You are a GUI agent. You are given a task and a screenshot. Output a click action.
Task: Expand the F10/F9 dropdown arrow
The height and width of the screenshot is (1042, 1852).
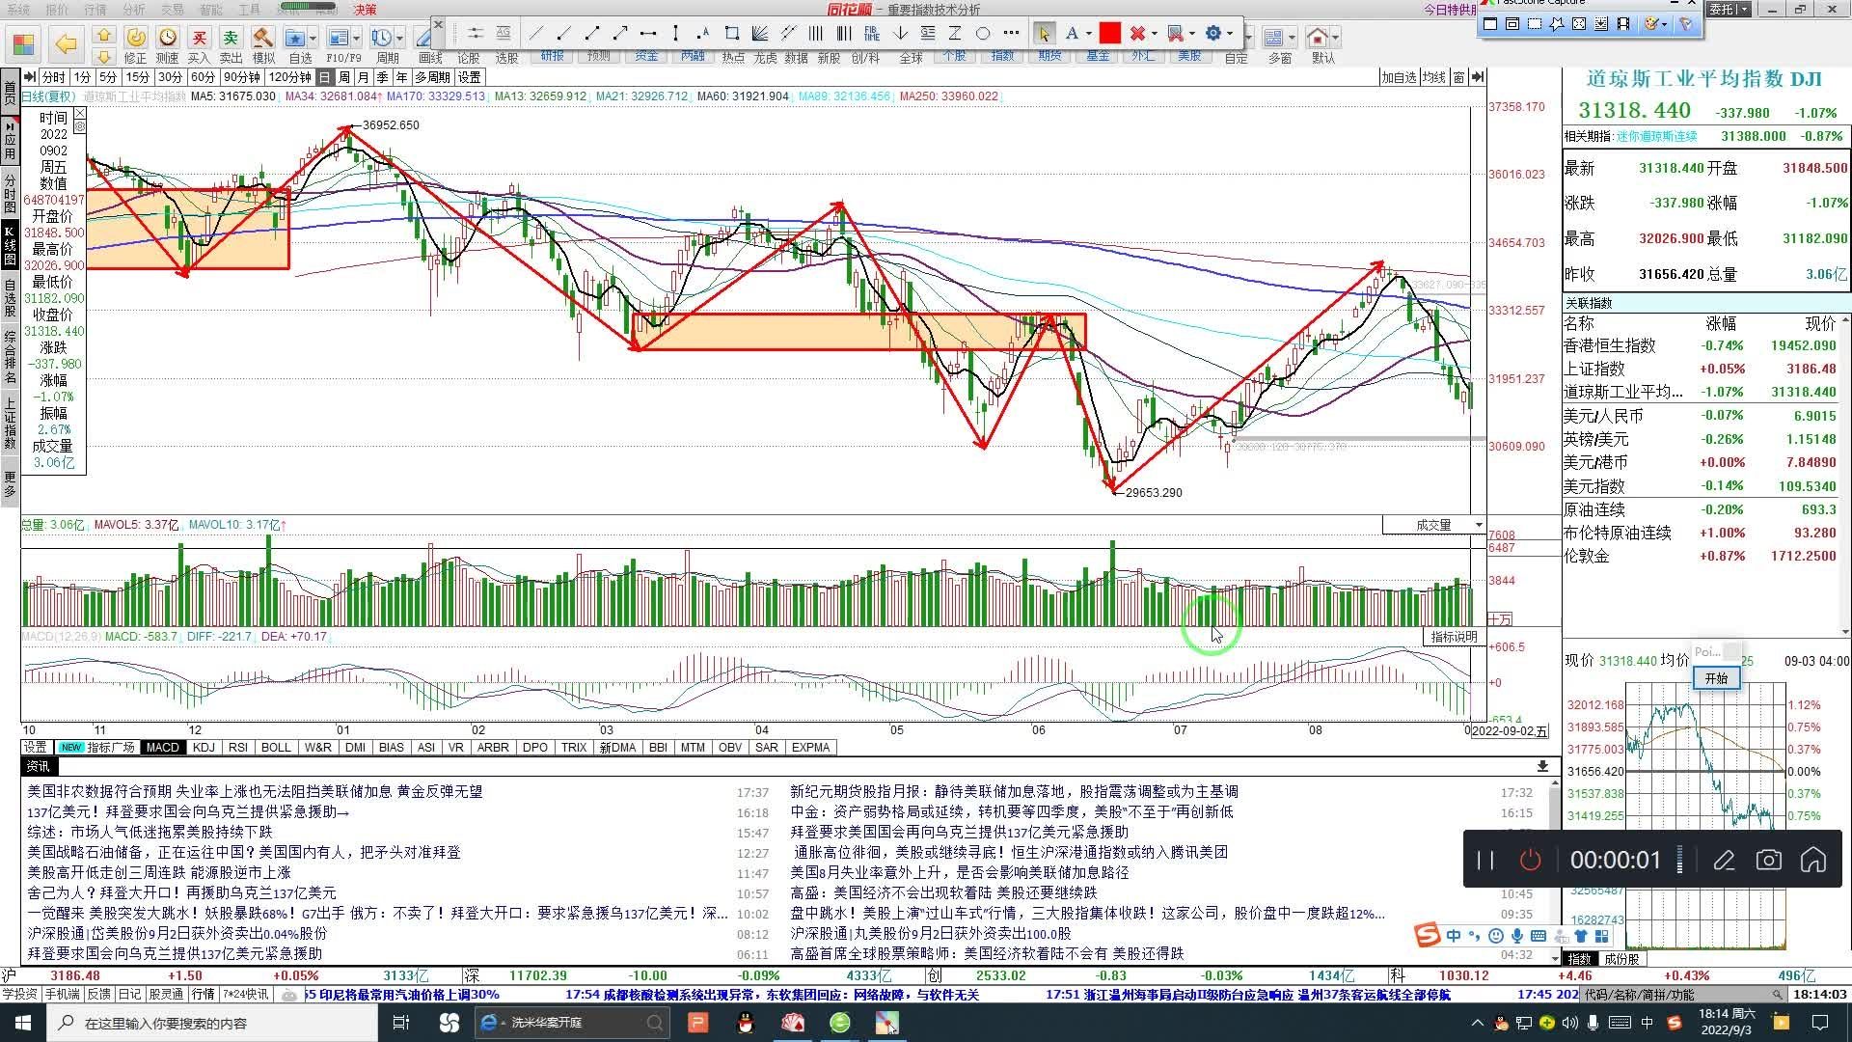pos(357,39)
